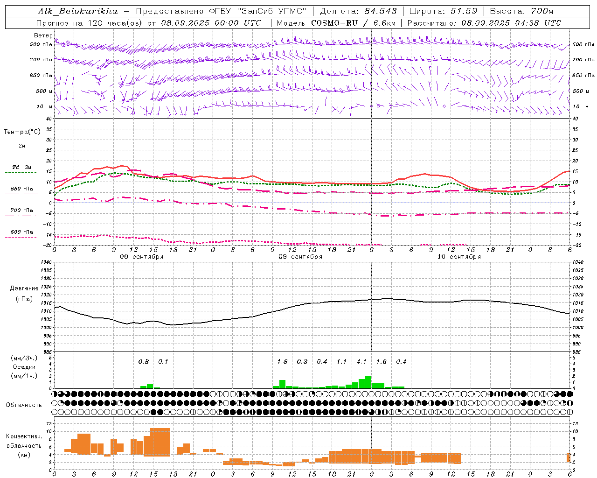Click the 500 м wind level label on left

click(45, 91)
